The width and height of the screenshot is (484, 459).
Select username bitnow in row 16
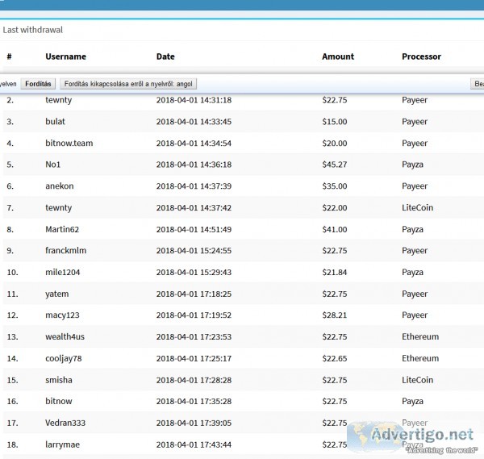tap(59, 401)
